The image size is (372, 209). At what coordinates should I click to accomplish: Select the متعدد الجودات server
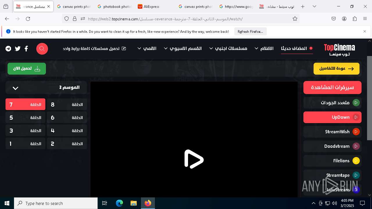332,103
